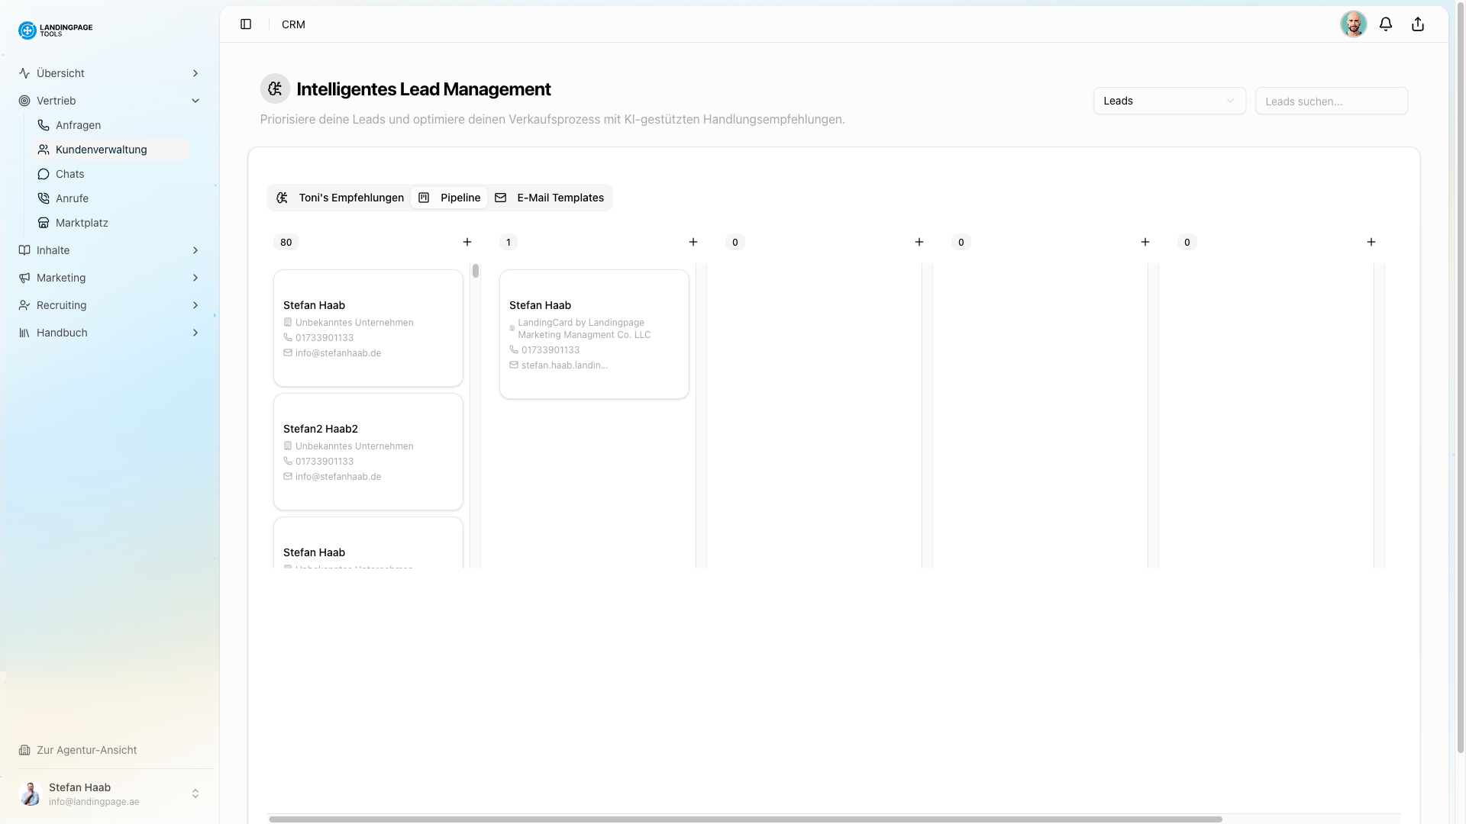Click Zur Agentur-Ansicht
The image size is (1466, 824).
(x=86, y=750)
